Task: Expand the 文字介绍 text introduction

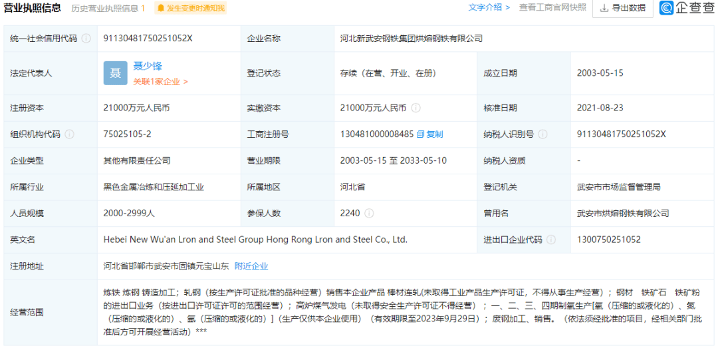Action: click(x=489, y=8)
